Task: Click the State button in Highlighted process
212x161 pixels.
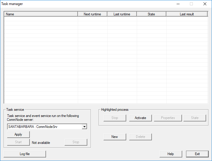Action: 195,118
